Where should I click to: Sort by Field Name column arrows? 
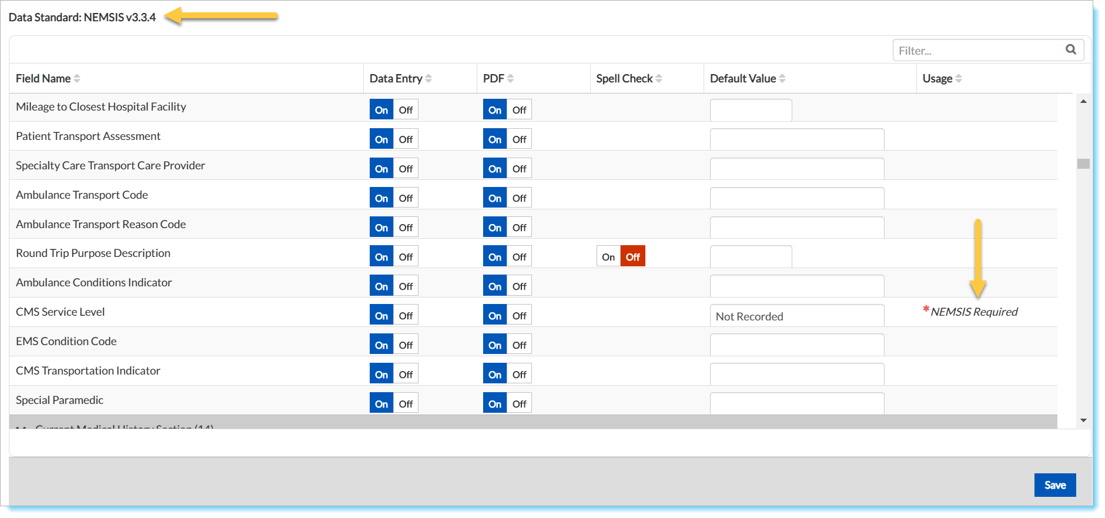pos(77,79)
